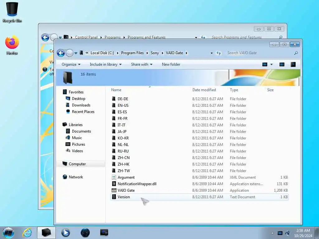Select the ZH-TW folder
Image resolution: width=319 pixels, height=239 pixels.
click(x=124, y=171)
